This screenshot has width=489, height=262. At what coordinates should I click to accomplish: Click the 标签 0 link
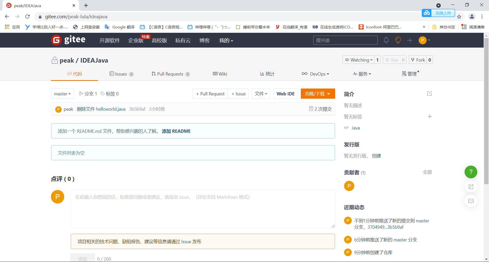coord(110,94)
